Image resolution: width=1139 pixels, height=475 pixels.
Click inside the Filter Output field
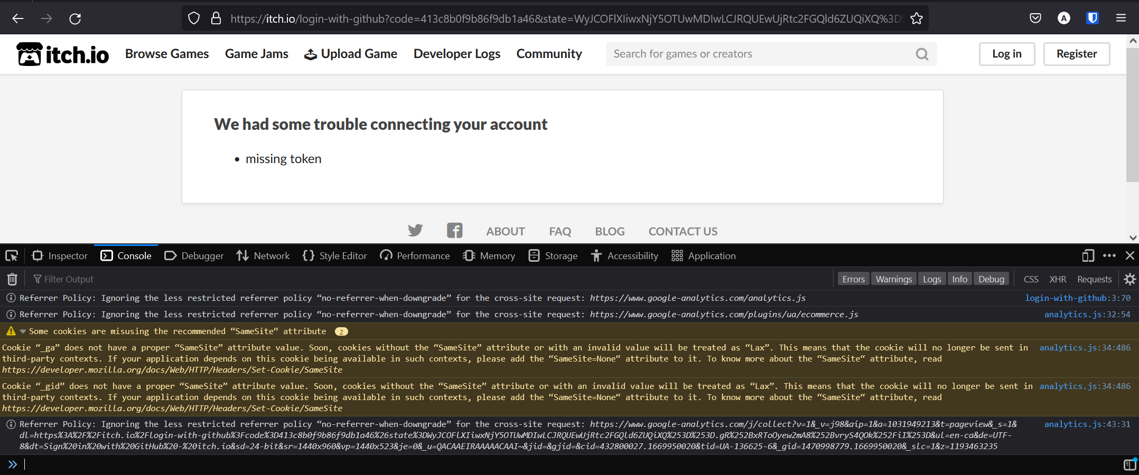69,279
